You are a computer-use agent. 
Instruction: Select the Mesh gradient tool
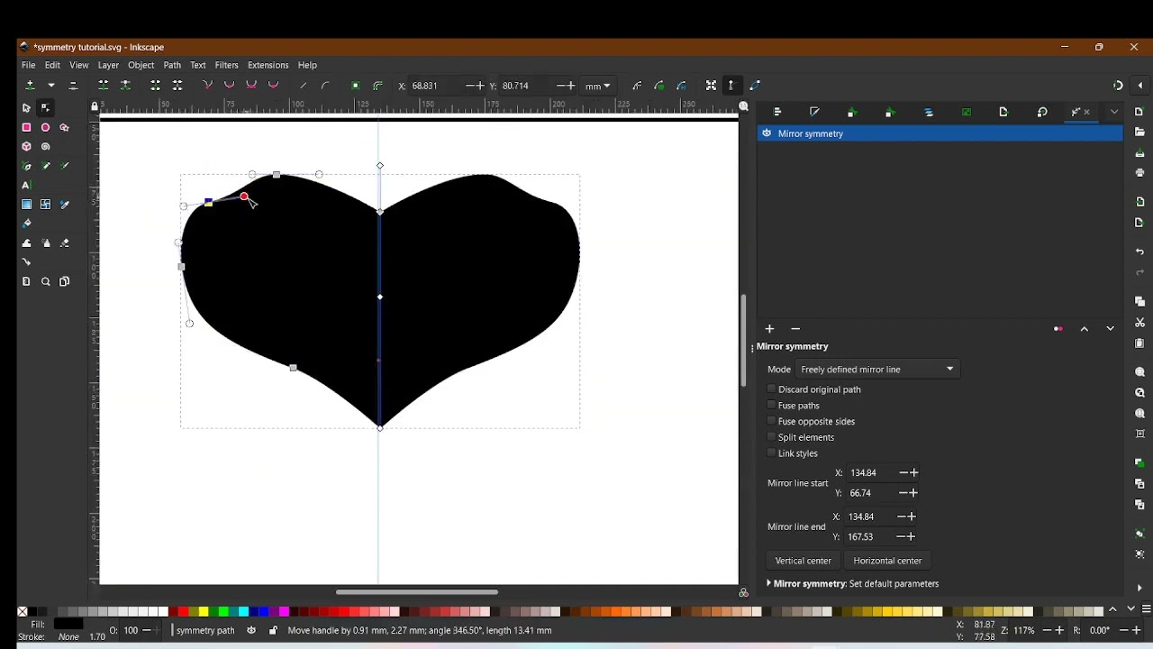coord(45,205)
